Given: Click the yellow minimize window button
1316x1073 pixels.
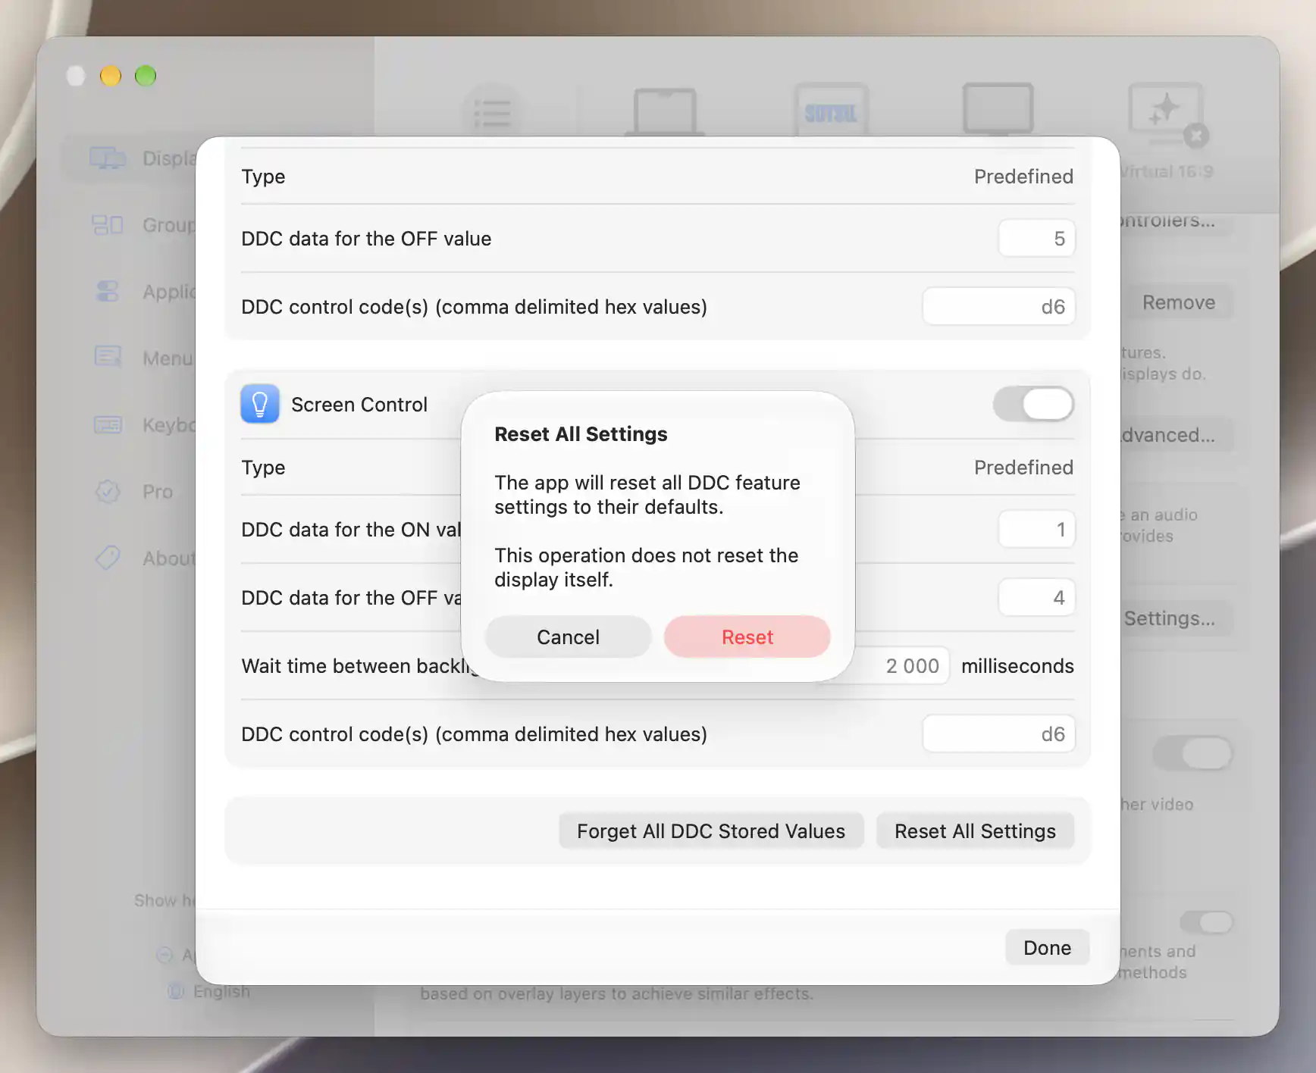Looking at the screenshot, I should (x=111, y=76).
